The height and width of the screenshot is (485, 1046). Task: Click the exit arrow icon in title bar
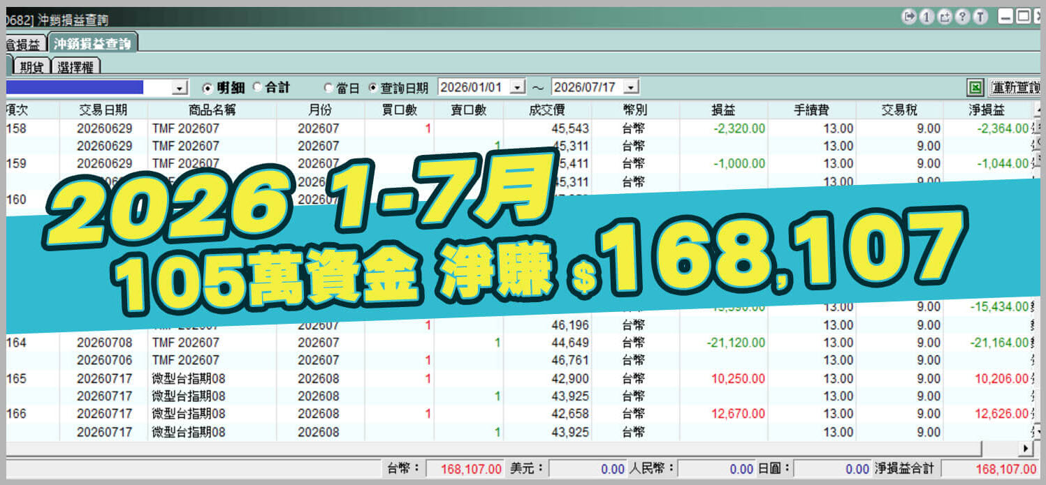coord(908,17)
